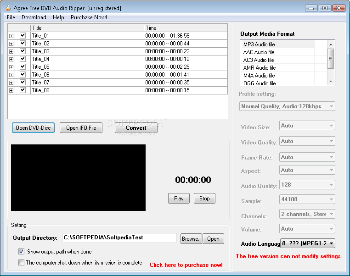Open the Volume dropdown
Screen dimensions: 350x276
pos(307,229)
